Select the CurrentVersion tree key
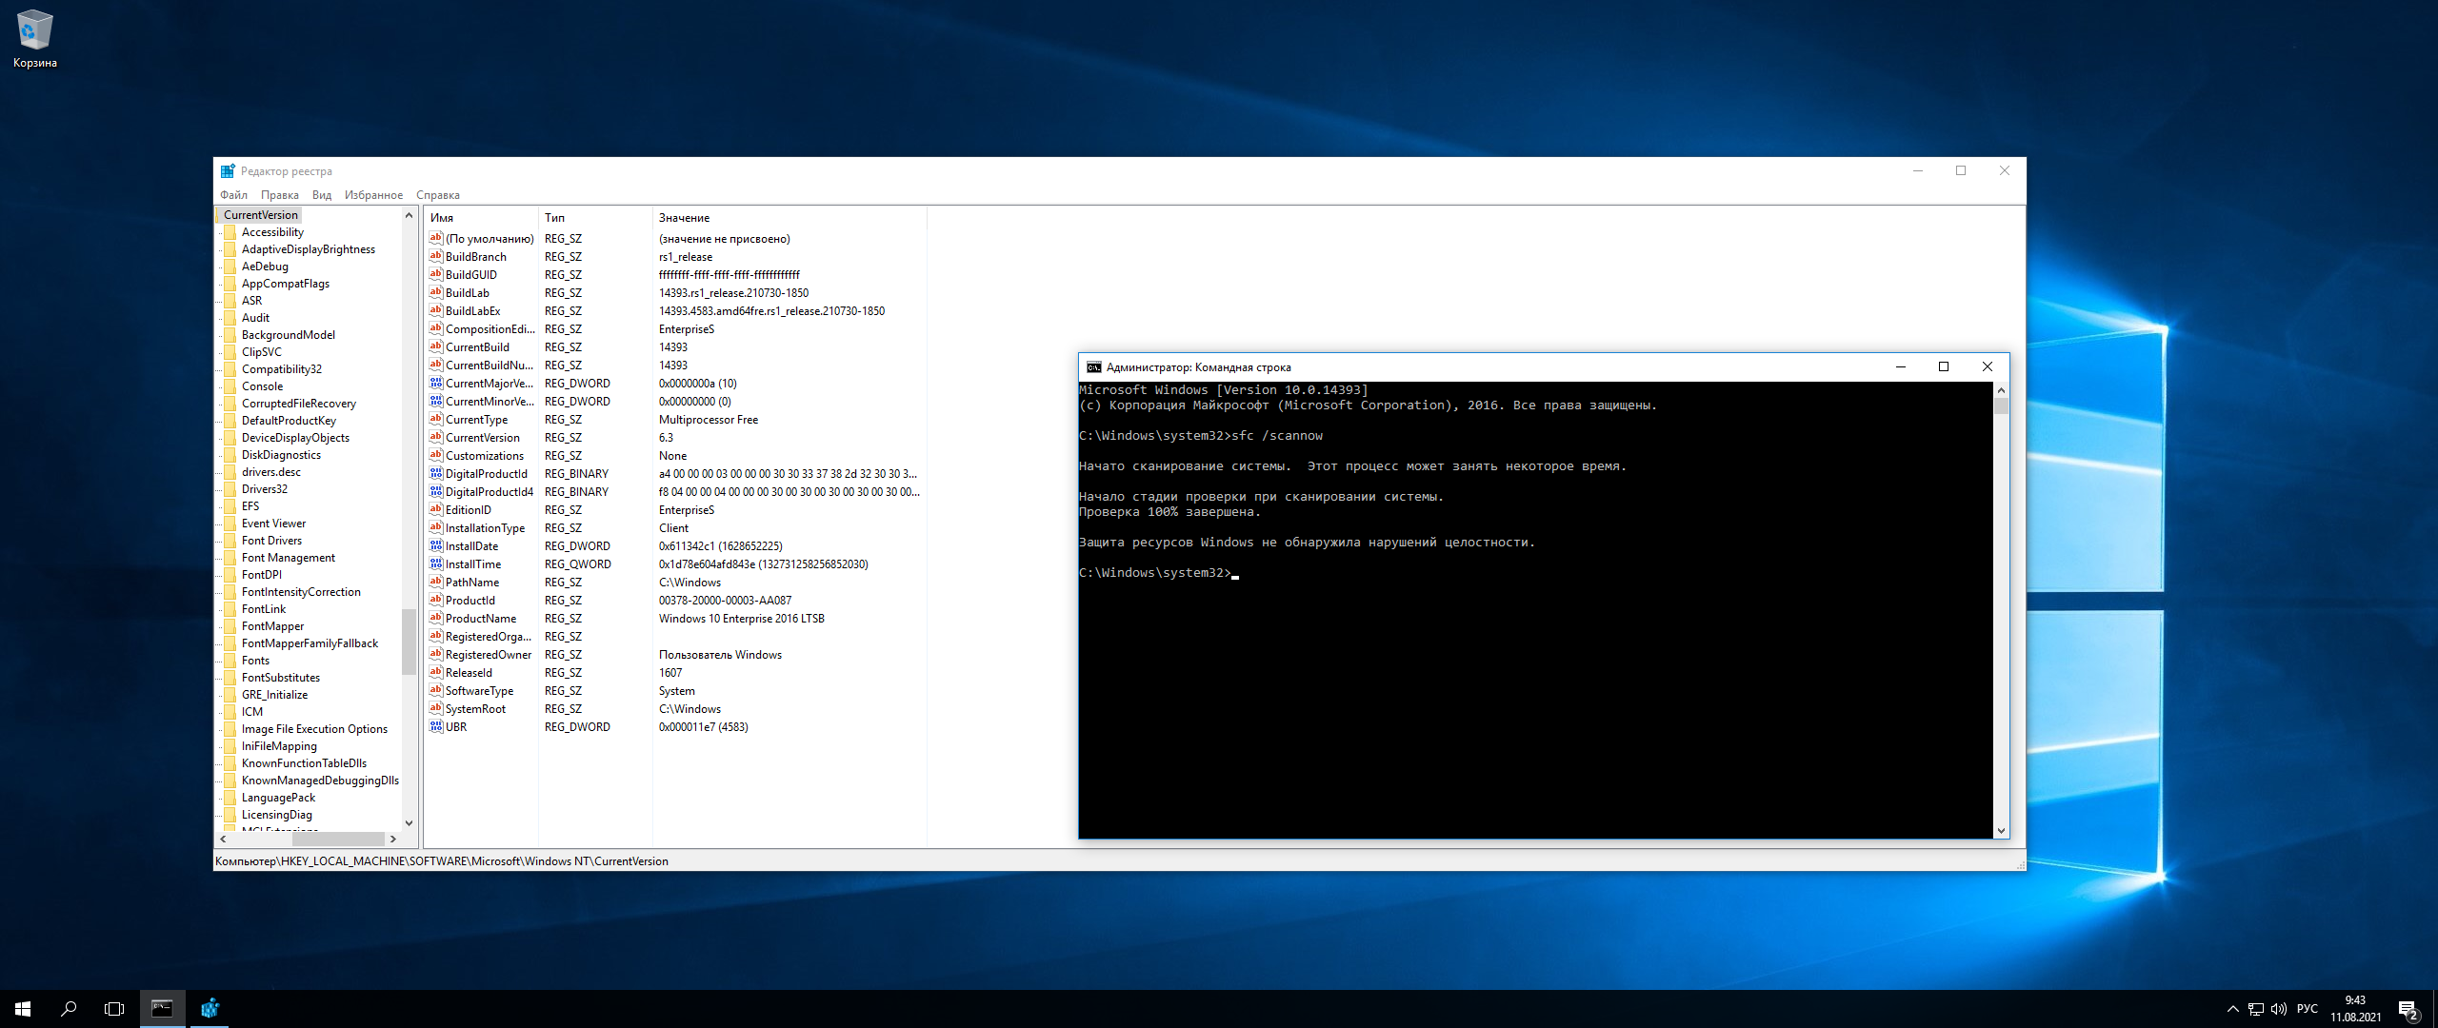Screen dimensions: 2438x1028 (260, 215)
